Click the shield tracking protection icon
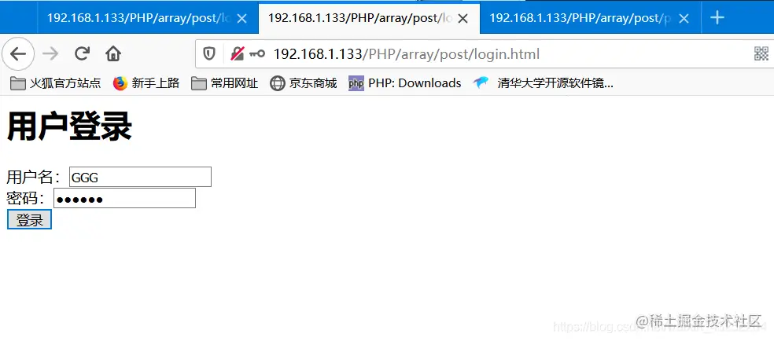 click(x=209, y=53)
